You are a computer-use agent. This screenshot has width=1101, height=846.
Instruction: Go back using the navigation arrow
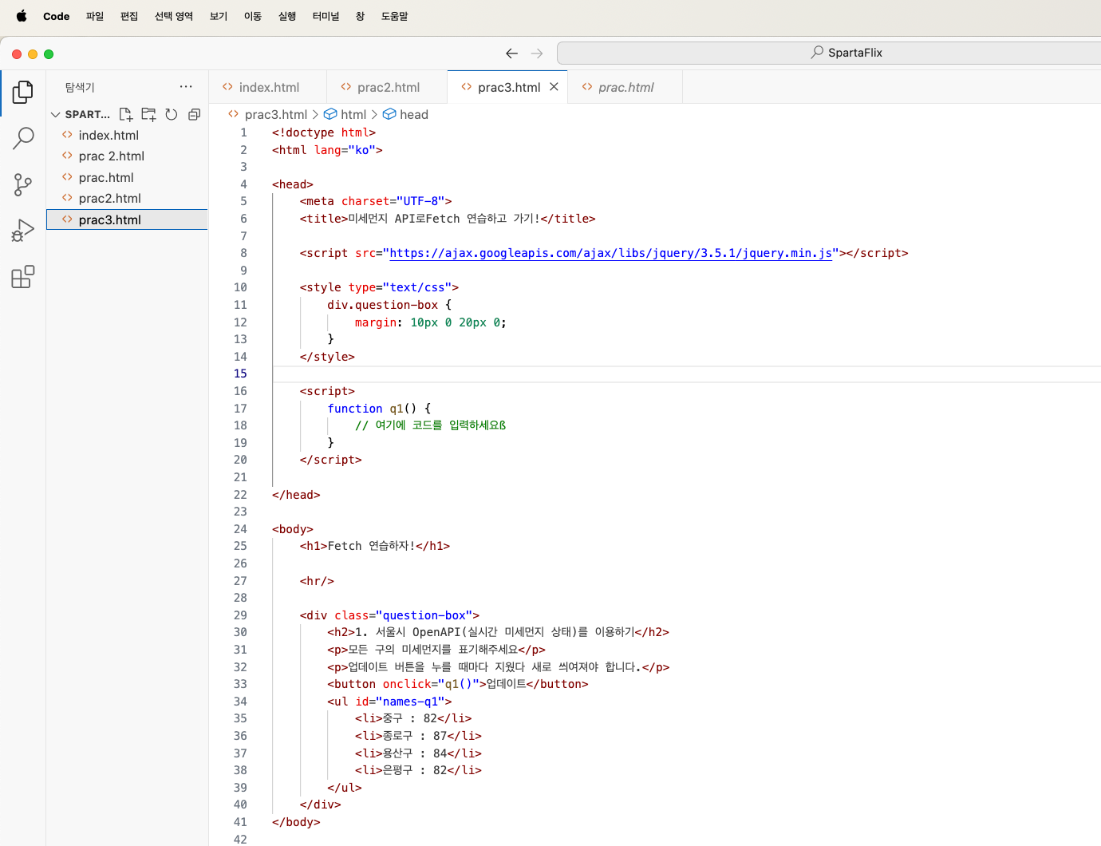coord(511,53)
